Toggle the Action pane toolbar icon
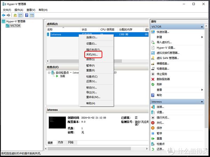 32,15
